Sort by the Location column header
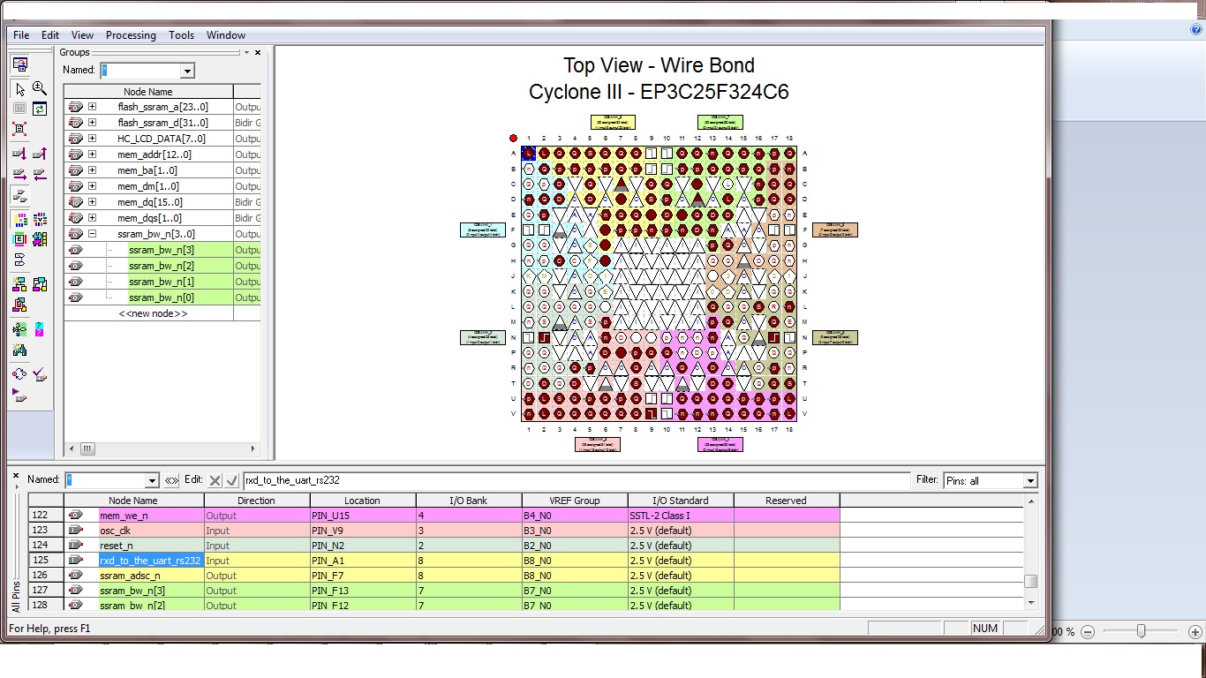Image resolution: width=1206 pixels, height=678 pixels. pyautogui.click(x=362, y=501)
